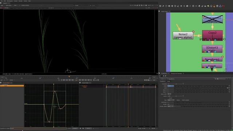Open the 3D nodes menu cube icon
Image resolution: width=233 pixels, height=131 pixels.
tap(187, 6)
